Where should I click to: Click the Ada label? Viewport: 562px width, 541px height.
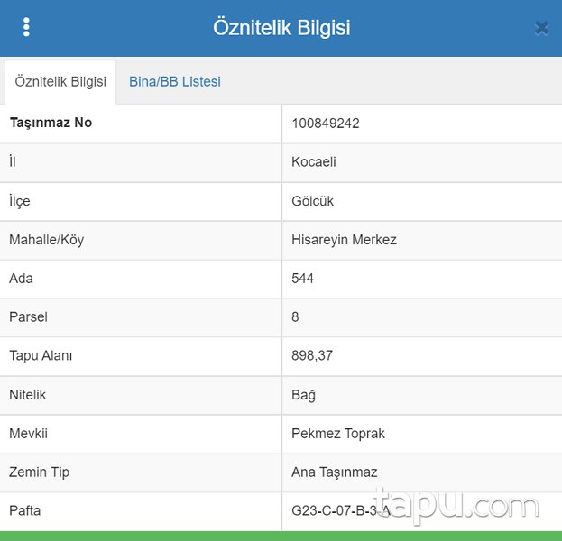click(21, 279)
